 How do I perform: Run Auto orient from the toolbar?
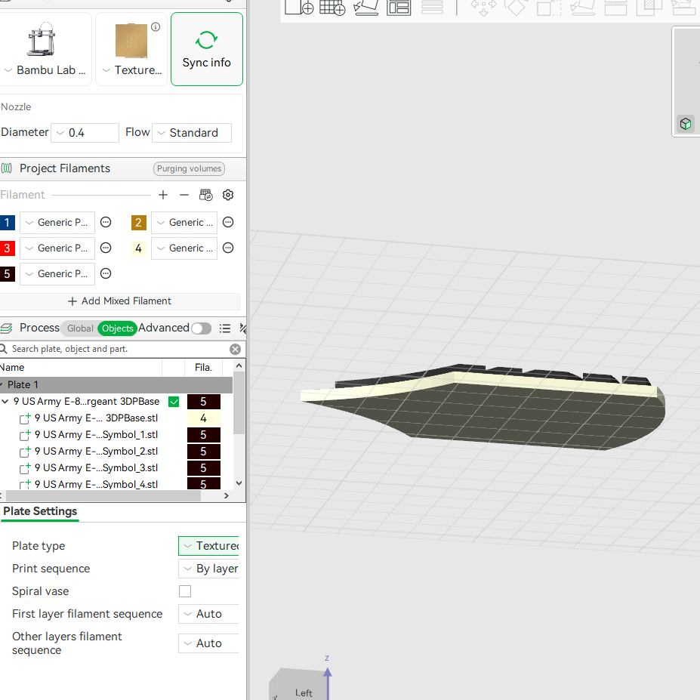coord(366,7)
